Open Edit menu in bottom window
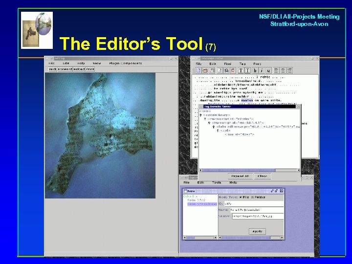 coord(201,182)
